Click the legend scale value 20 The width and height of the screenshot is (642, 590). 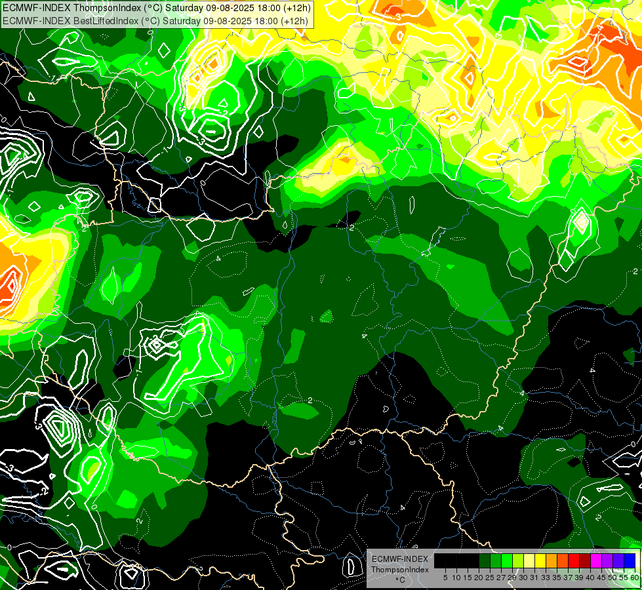(479, 578)
